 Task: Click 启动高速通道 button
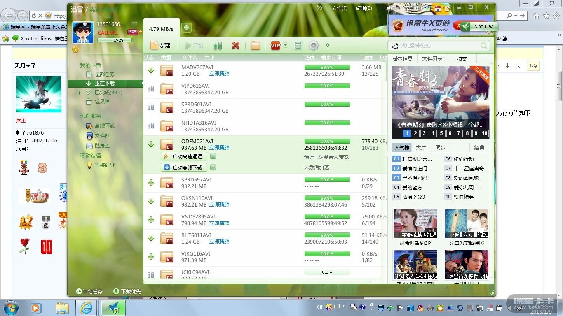click(184, 156)
